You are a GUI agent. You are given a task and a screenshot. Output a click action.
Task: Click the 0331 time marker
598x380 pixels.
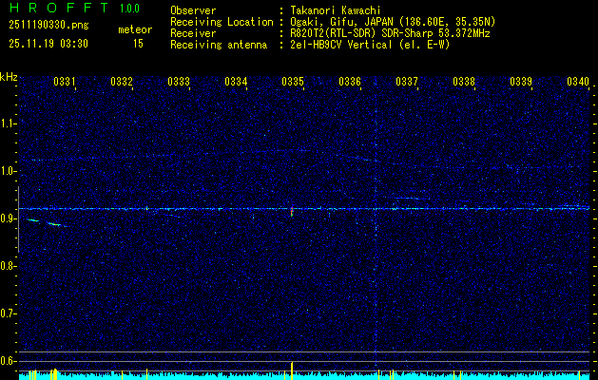click(x=64, y=82)
